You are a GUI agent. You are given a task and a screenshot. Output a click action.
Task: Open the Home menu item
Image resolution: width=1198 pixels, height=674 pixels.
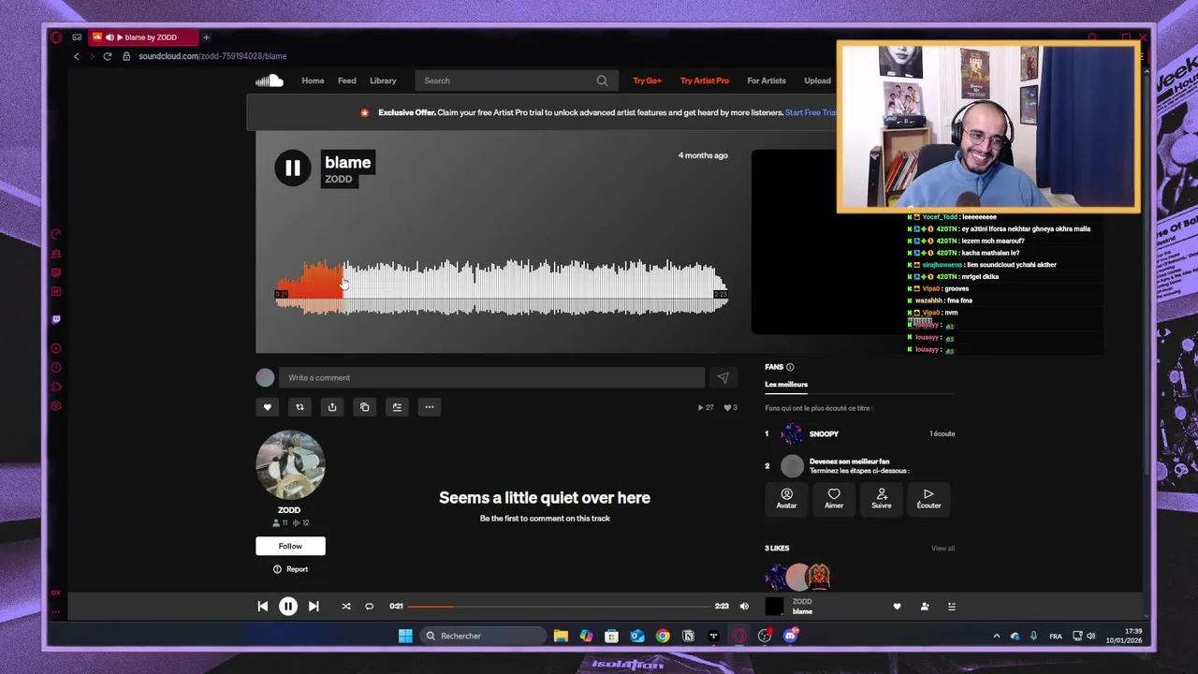tap(313, 81)
